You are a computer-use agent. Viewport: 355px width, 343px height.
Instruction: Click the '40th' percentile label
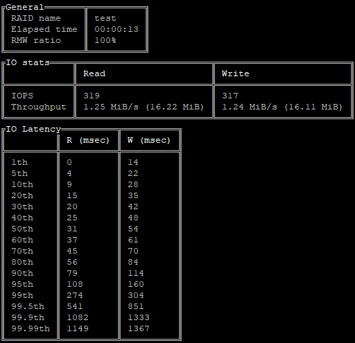pos(22,218)
